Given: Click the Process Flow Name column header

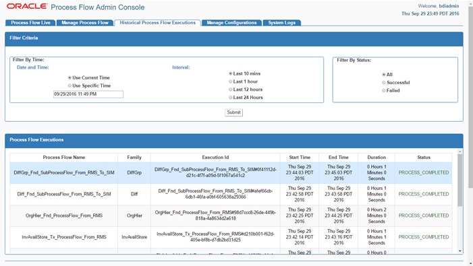Looking at the screenshot, I should pos(63,158).
